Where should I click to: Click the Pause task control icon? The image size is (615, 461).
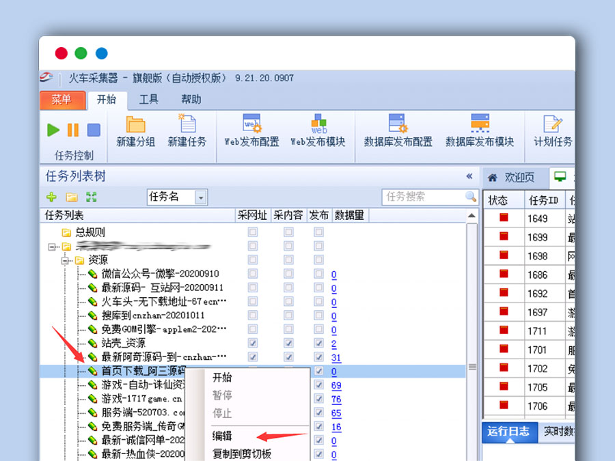click(72, 130)
